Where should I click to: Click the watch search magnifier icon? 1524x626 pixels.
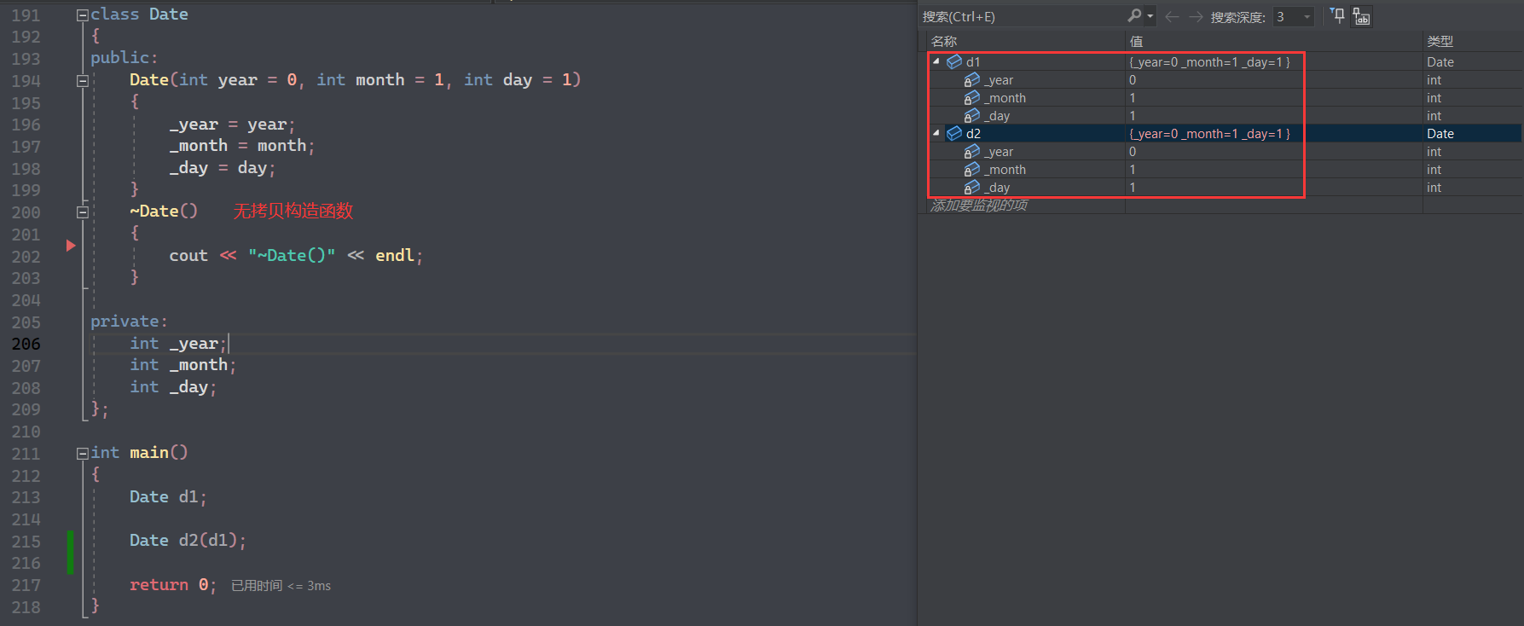click(x=1134, y=16)
